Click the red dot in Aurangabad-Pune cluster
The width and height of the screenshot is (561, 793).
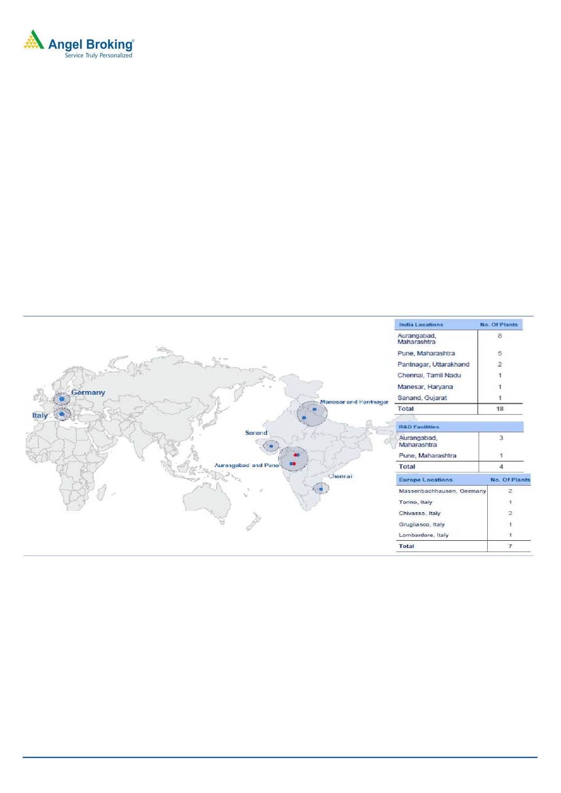coord(295,455)
